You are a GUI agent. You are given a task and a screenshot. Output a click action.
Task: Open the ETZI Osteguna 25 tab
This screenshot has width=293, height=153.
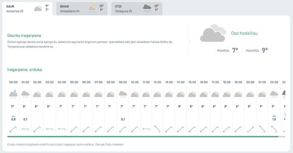(137, 9)
